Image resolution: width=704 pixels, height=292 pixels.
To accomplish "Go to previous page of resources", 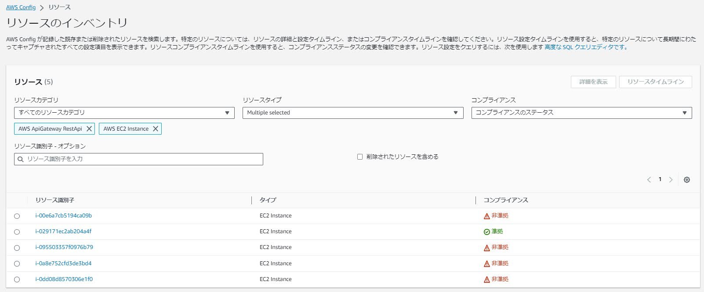I will pyautogui.click(x=649, y=180).
